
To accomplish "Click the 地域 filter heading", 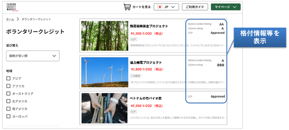I will click(9, 71).
